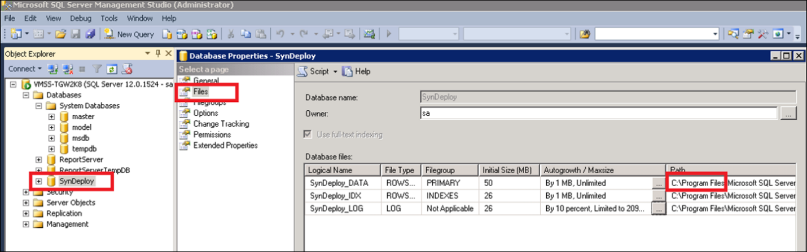Click the Help button in dialog
The image size is (807, 252).
(x=356, y=71)
